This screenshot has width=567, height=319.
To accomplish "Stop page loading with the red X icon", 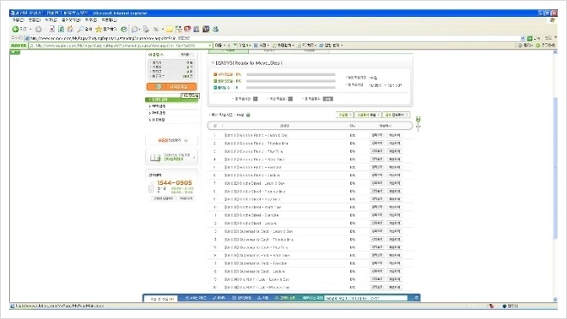I will 51,30.
